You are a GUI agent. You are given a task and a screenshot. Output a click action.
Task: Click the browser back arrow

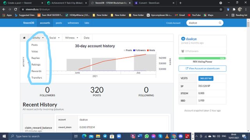pos(4,9)
